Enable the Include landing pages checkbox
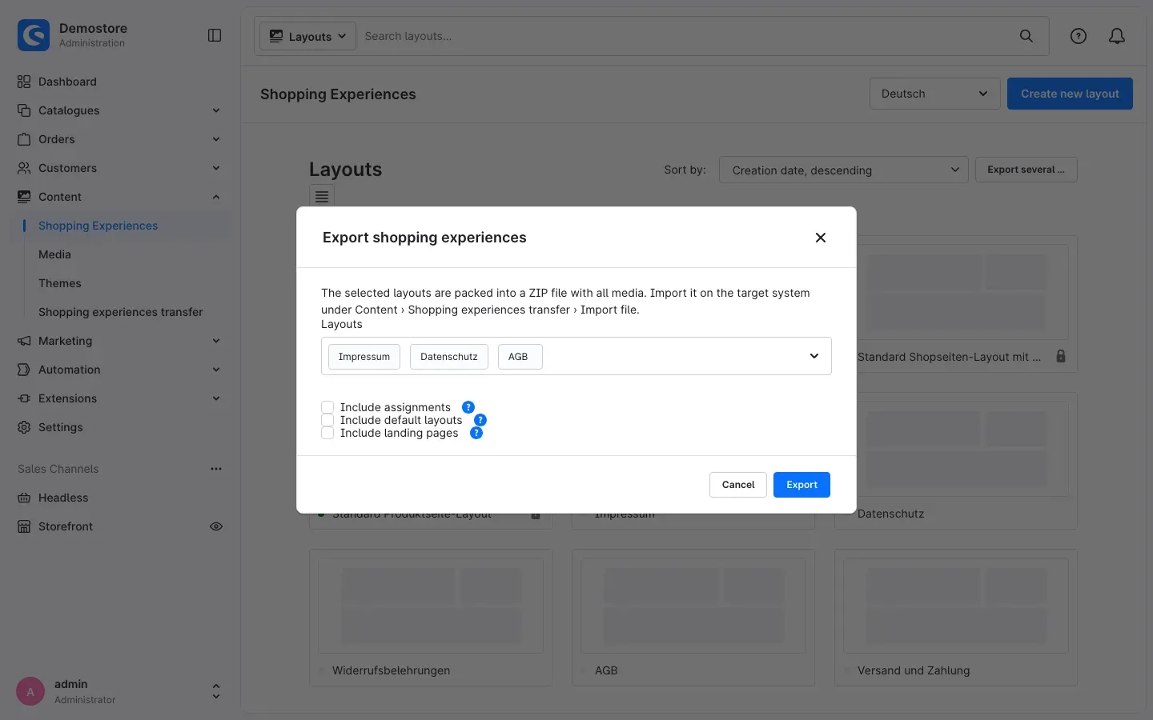The image size is (1153, 720). click(x=327, y=433)
